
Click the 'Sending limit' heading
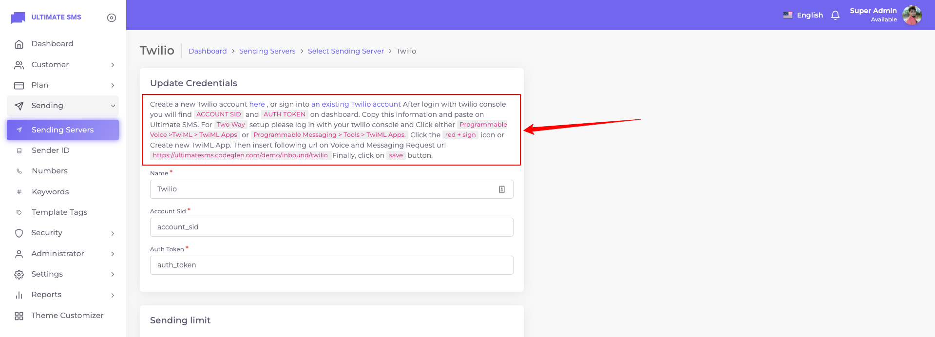click(180, 320)
